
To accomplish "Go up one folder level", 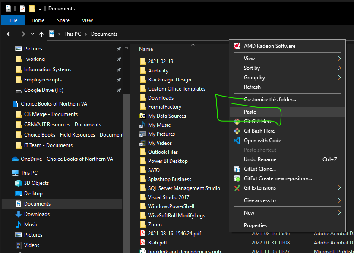I will tap(41, 34).
